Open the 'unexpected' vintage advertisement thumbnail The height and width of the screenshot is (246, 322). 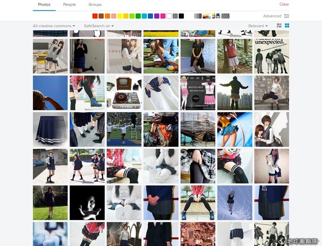tap(272, 56)
